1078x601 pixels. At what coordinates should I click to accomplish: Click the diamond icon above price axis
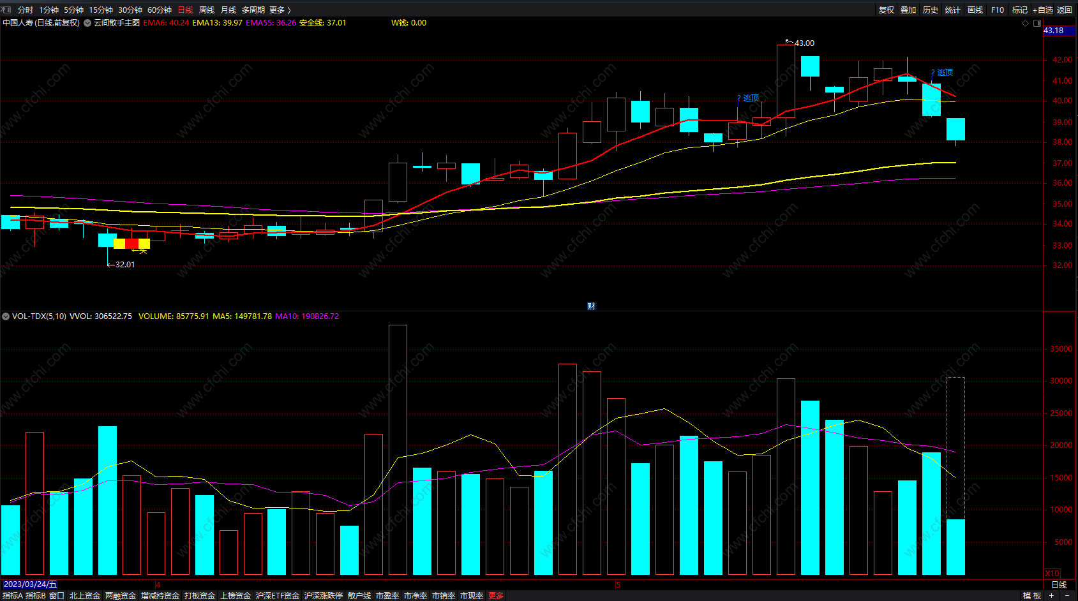click(1026, 23)
